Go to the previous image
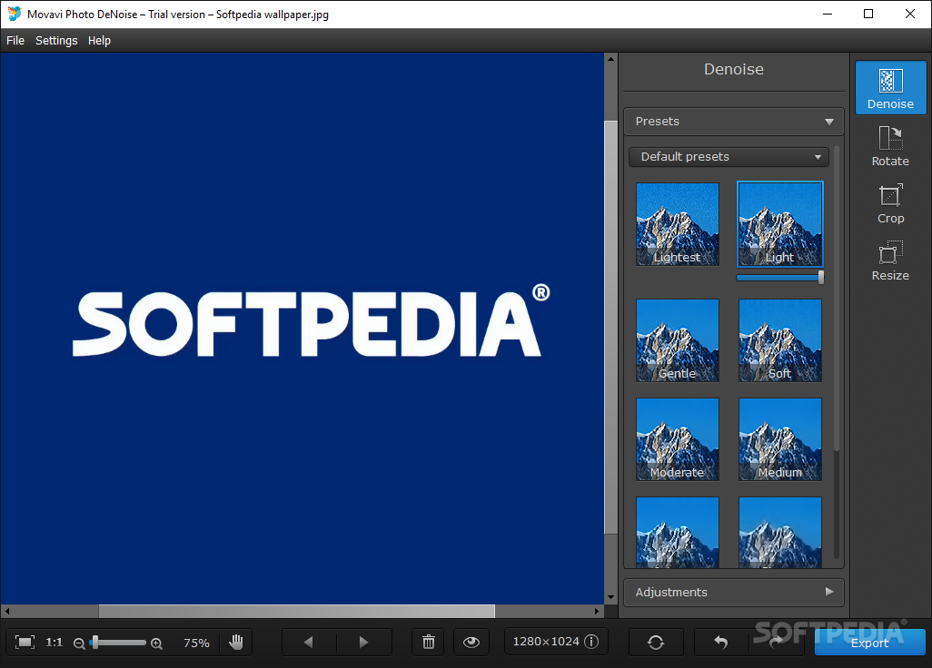932x668 pixels. click(309, 642)
